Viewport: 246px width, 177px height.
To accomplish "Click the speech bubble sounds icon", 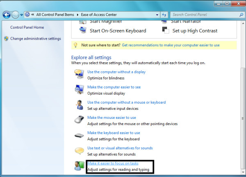I will pos(80,151).
